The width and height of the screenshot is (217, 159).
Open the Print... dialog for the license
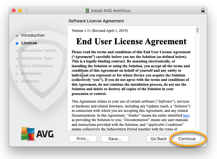coord(83,139)
